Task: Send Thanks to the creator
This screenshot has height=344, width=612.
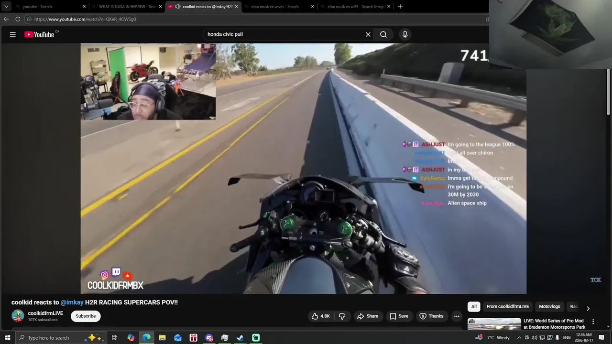Action: 431,316
